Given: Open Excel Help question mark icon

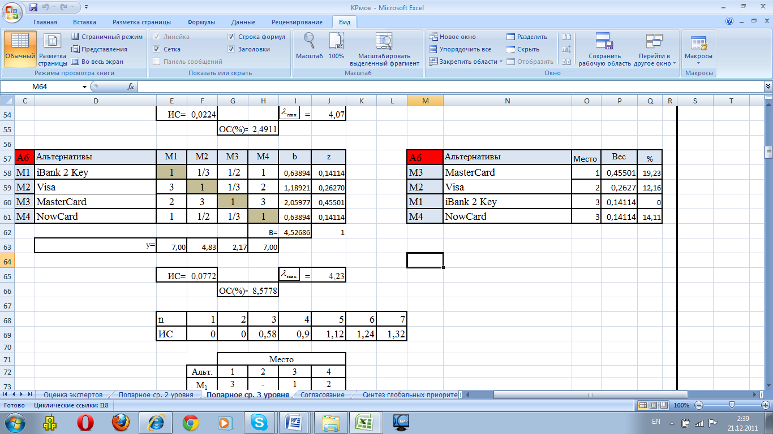Looking at the screenshot, I should pyautogui.click(x=729, y=21).
